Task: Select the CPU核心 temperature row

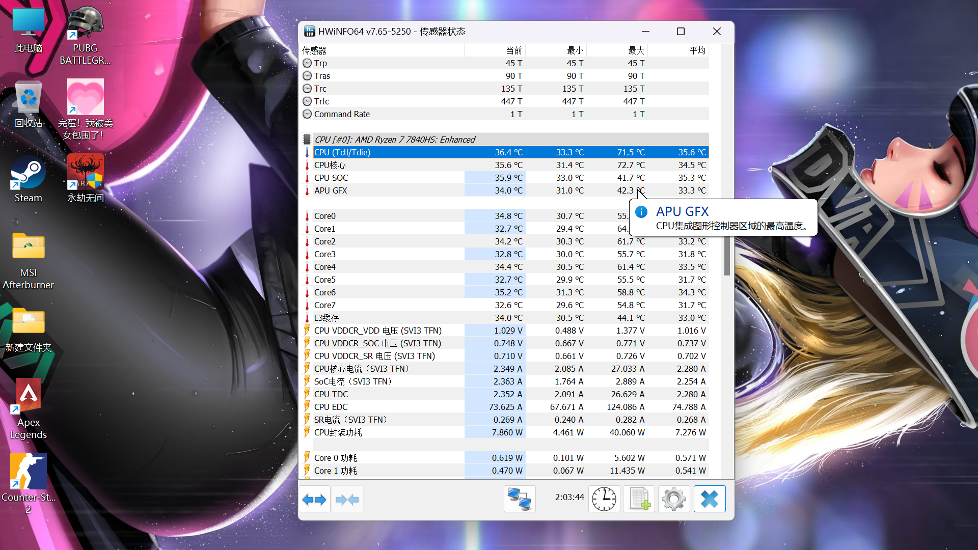Action: [505, 165]
